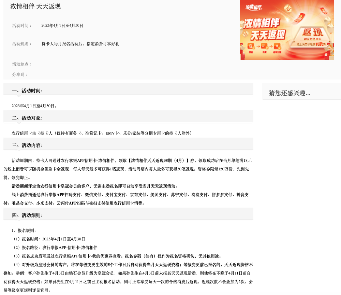Viewport: 341px width, 295px height.
Task: Click the 一、活动时间 section heading
Action: [x=27, y=91]
